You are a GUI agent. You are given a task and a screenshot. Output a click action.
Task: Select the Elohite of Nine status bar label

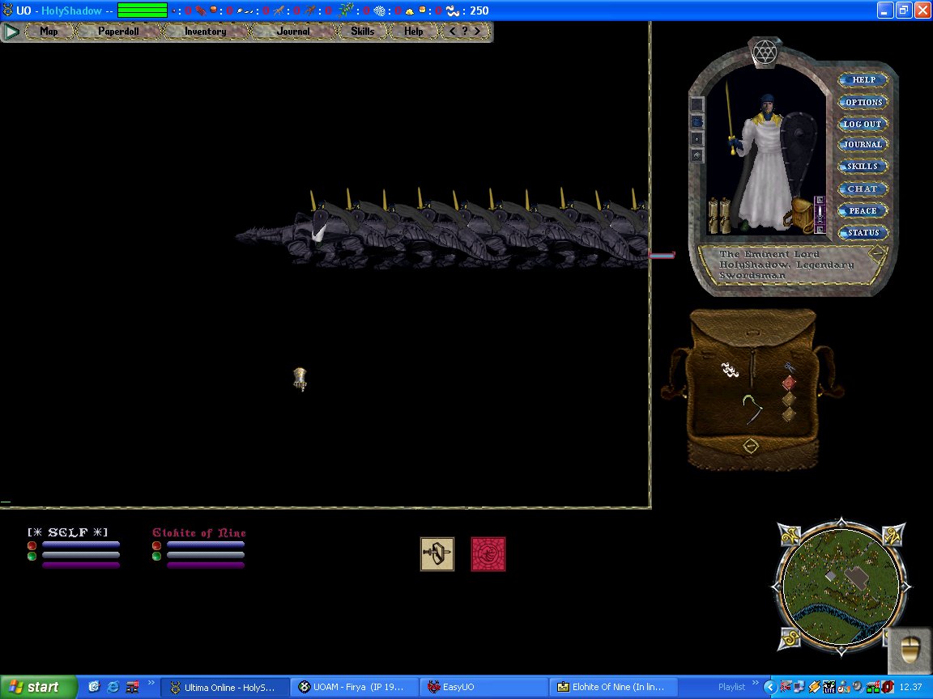tap(198, 532)
